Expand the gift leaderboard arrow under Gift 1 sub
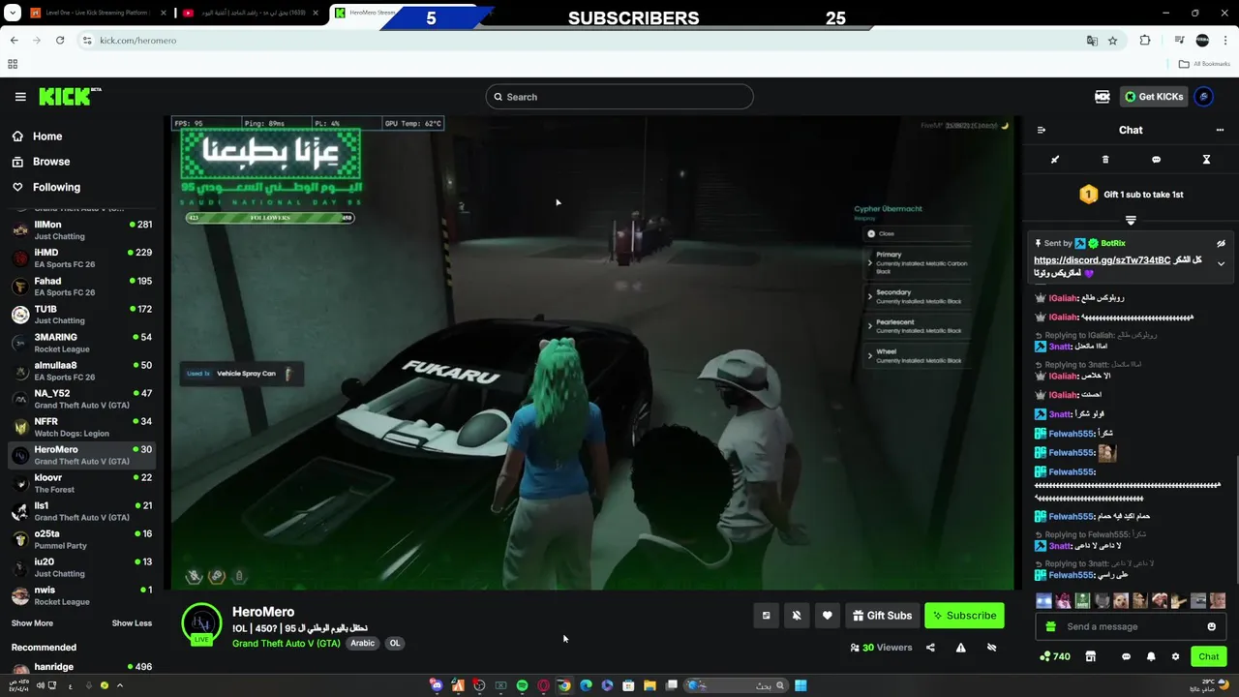This screenshot has width=1239, height=697. point(1131,221)
